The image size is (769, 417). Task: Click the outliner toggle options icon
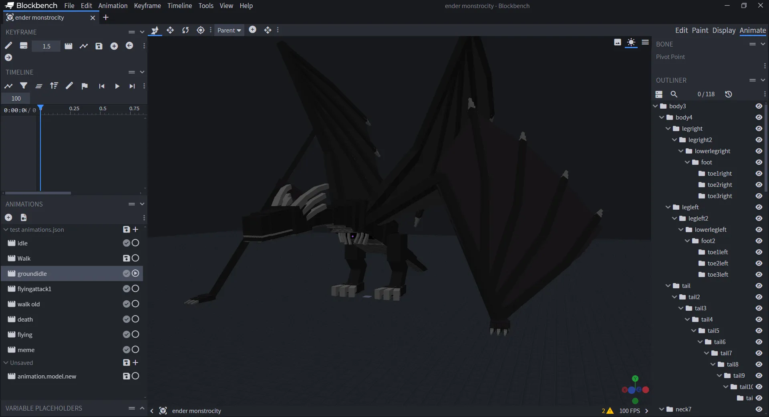pyautogui.click(x=659, y=94)
